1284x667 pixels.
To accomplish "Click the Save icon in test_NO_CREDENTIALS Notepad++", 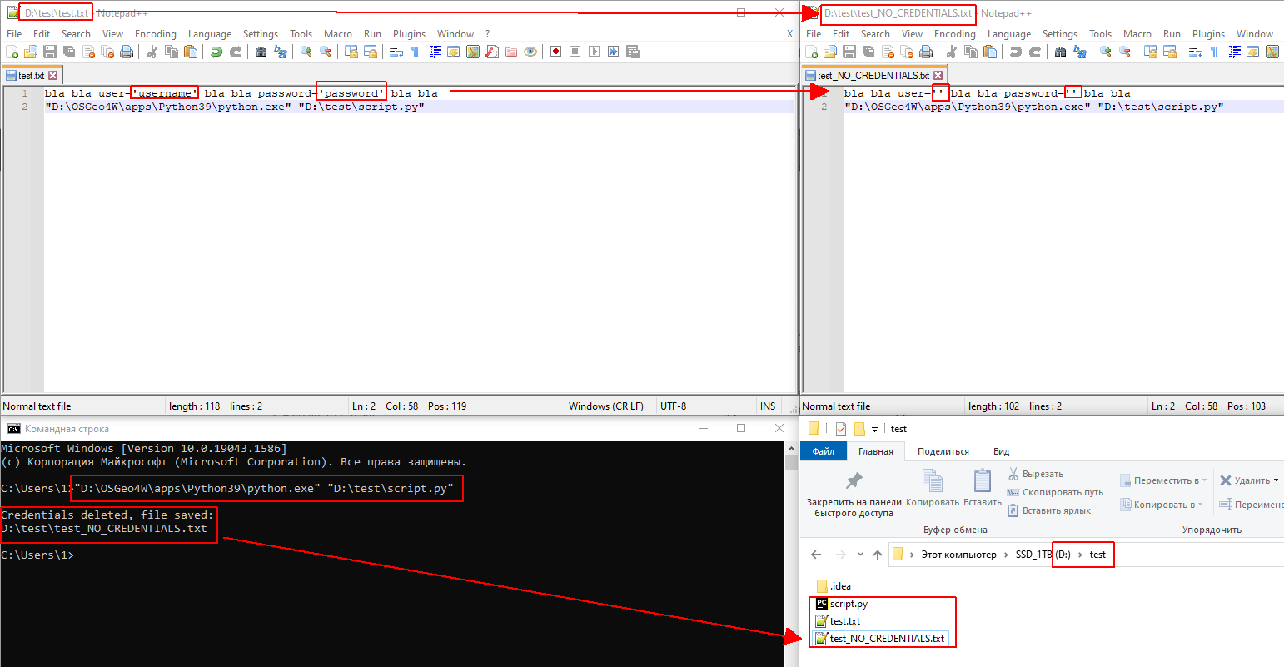I will click(x=849, y=52).
